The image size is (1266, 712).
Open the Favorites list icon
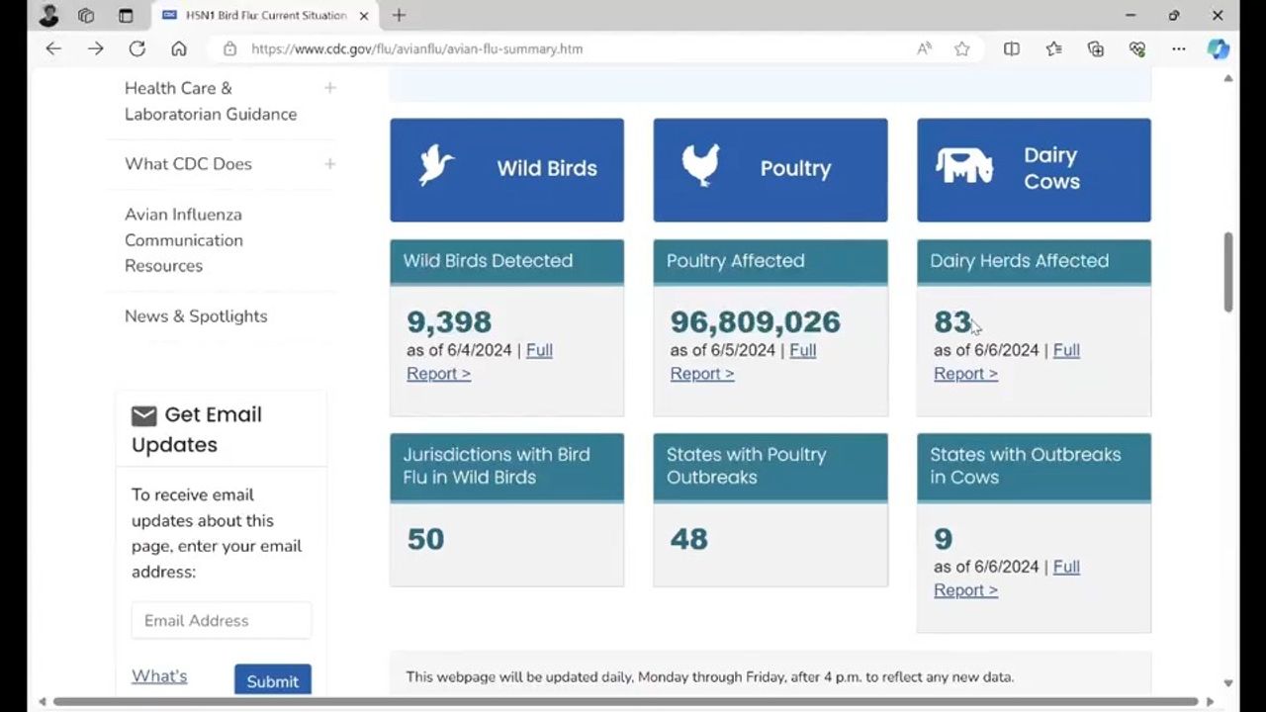coord(1053,48)
